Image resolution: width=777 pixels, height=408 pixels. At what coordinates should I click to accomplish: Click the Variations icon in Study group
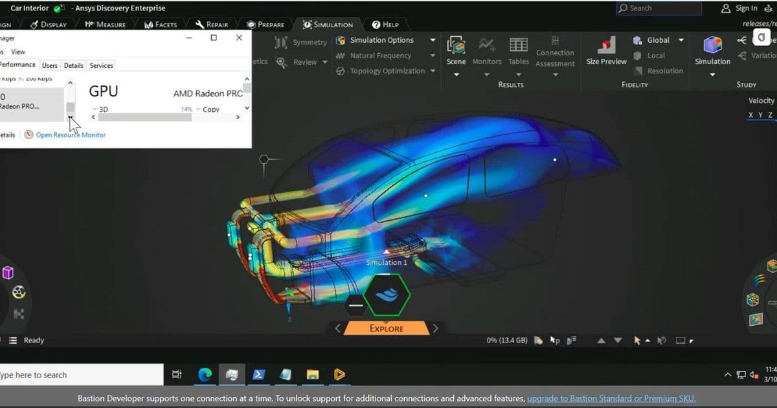(742, 56)
